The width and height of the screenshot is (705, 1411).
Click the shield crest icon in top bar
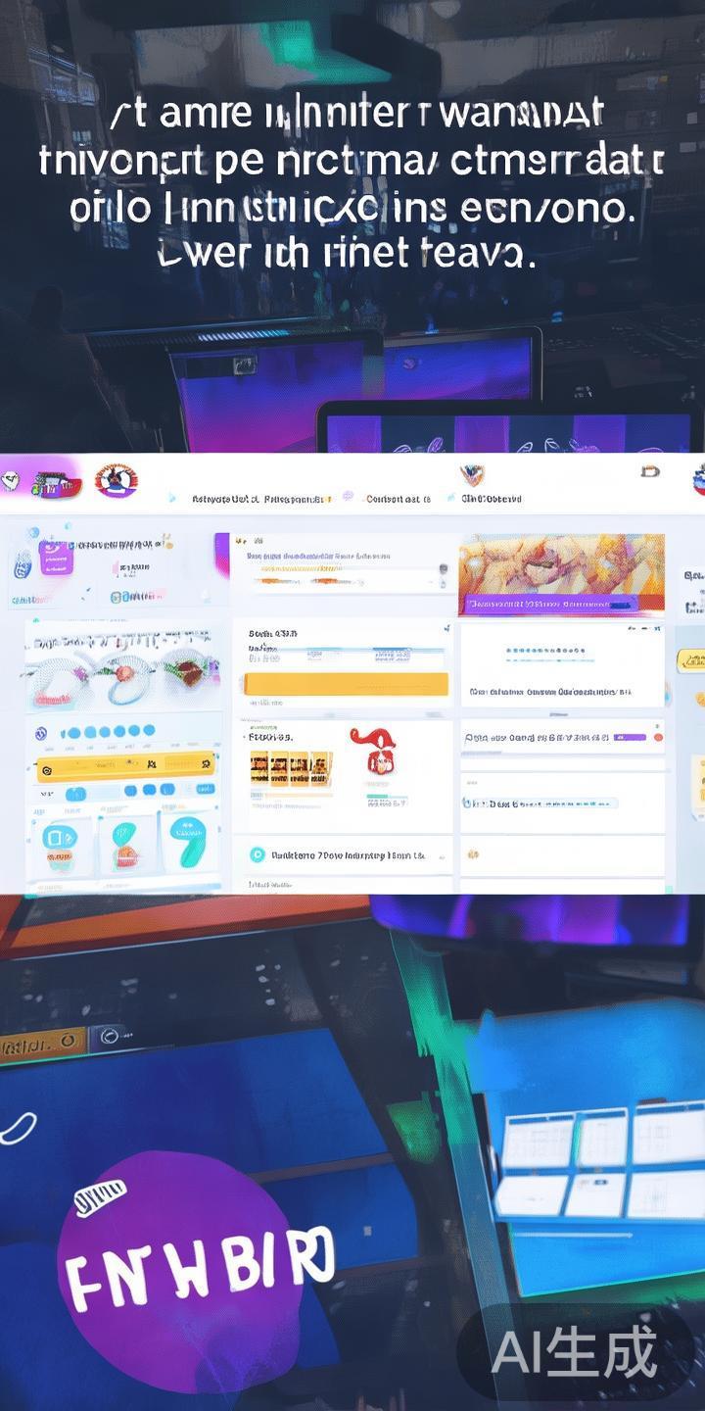click(473, 476)
